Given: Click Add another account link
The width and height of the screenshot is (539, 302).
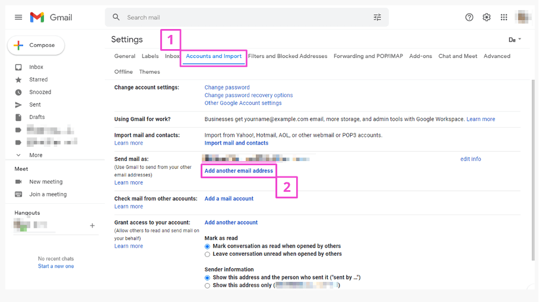Looking at the screenshot, I should tap(231, 223).
